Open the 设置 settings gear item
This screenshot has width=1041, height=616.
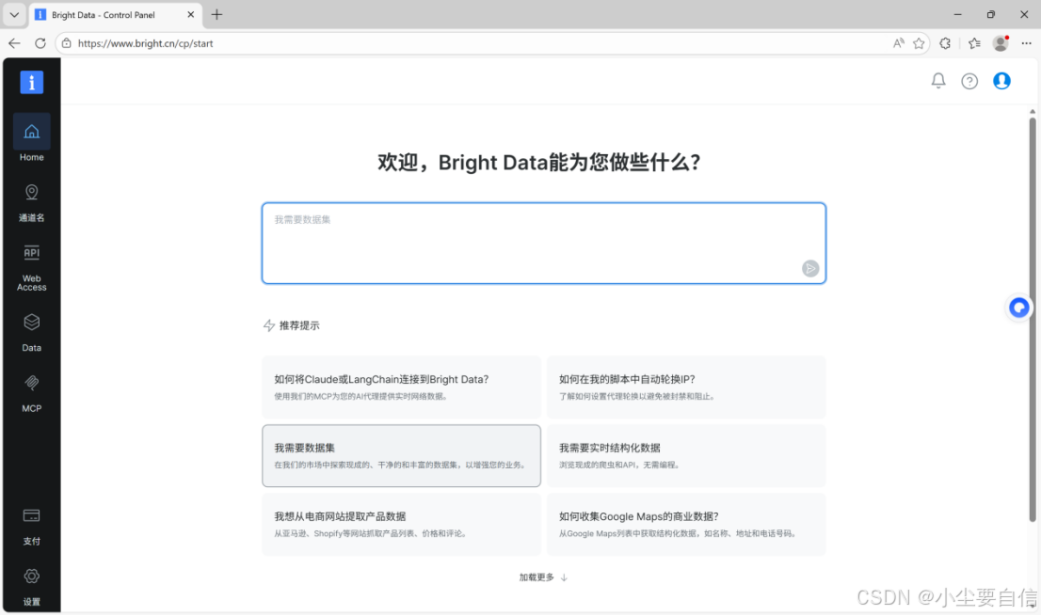point(31,588)
